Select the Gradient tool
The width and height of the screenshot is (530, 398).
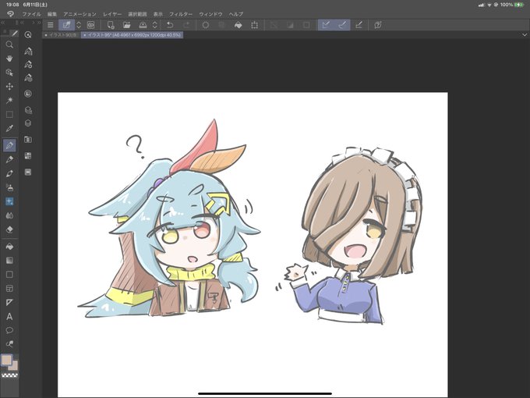coord(9,260)
